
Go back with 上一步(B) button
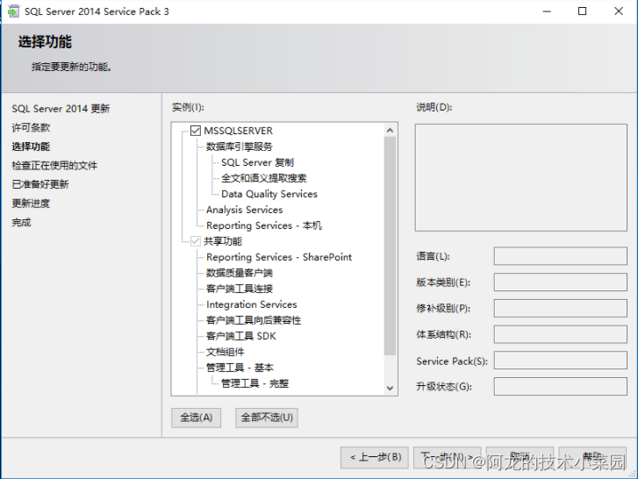click(x=375, y=457)
